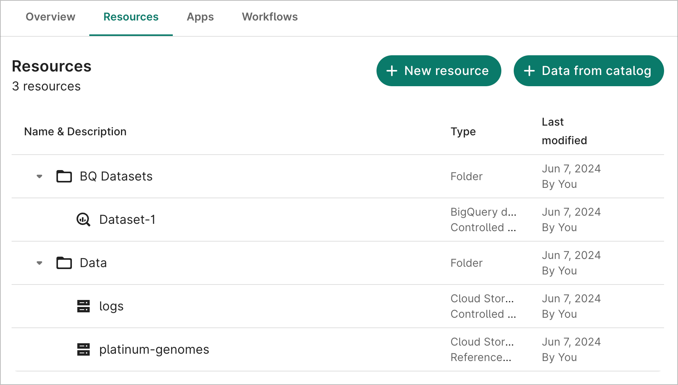678x385 pixels.
Task: Click the New resource button
Action: click(439, 71)
